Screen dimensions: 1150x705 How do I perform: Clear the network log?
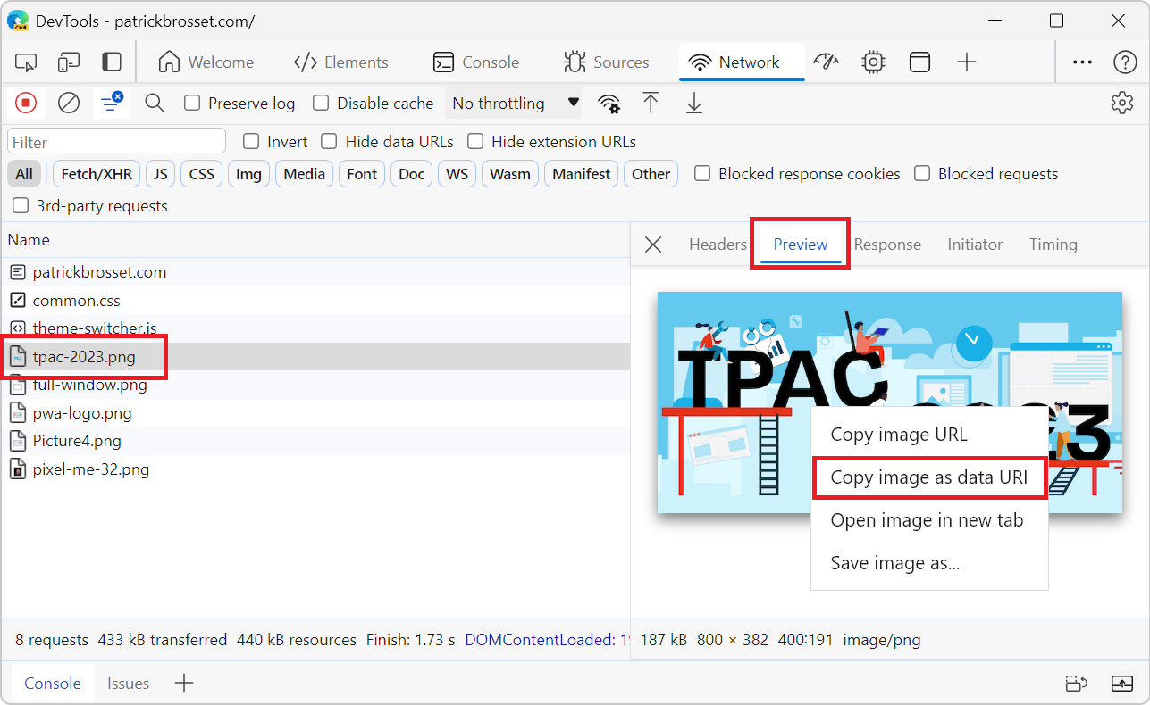coord(68,103)
